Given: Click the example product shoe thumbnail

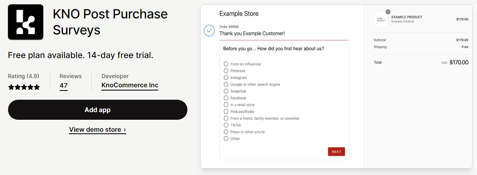Looking at the screenshot, I should (381, 19).
